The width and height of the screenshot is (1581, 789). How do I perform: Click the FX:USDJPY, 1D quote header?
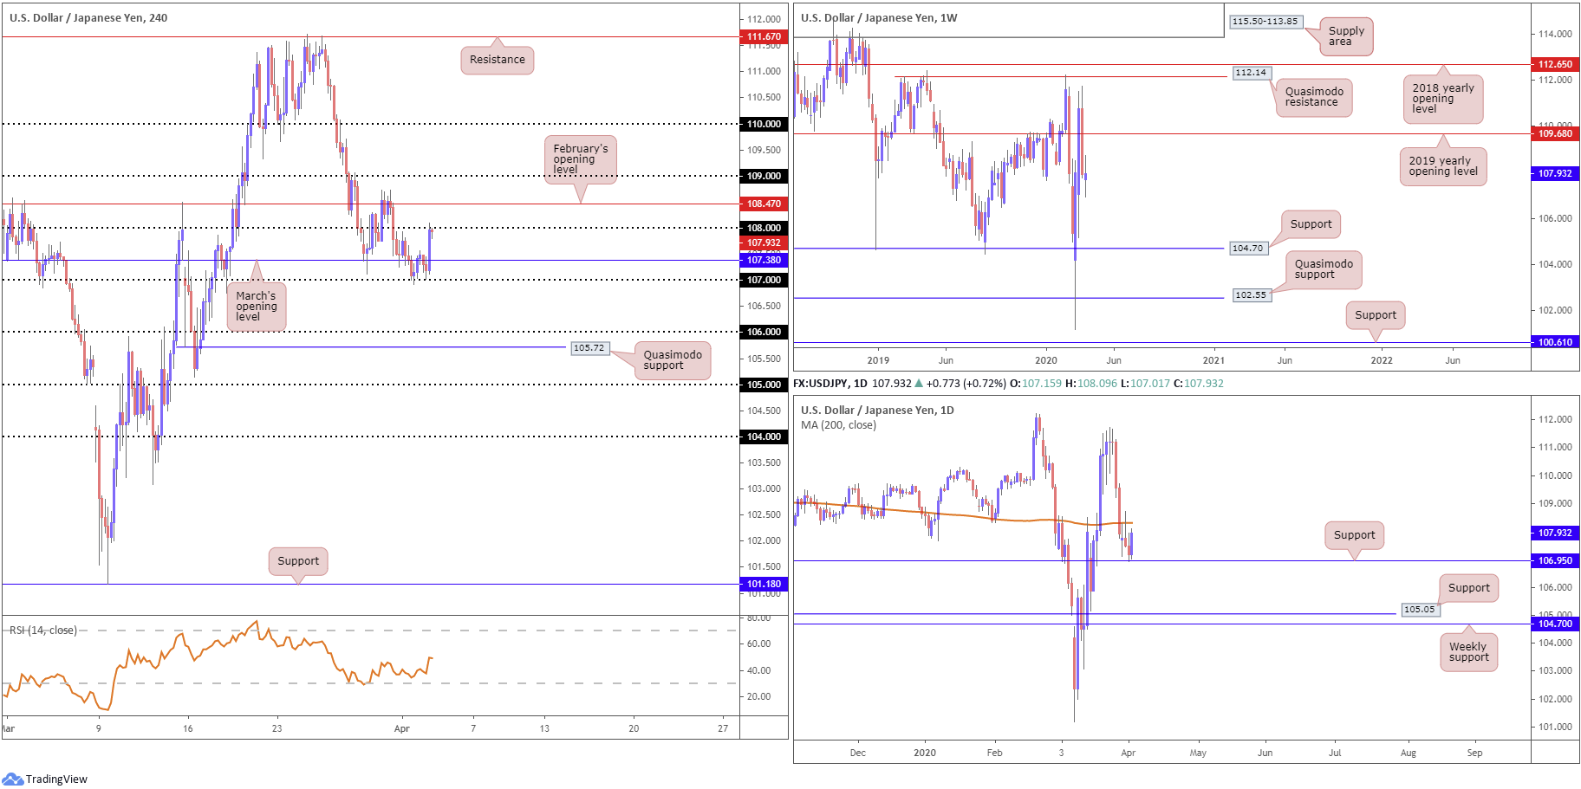[x=1008, y=383]
